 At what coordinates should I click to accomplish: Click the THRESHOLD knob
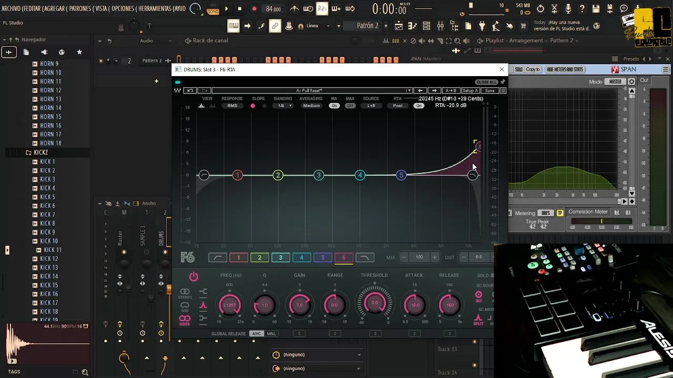pyautogui.click(x=374, y=303)
